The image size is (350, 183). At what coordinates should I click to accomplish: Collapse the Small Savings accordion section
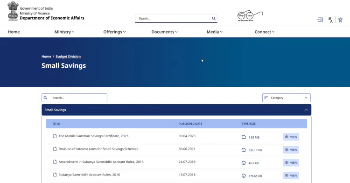pyautogui.click(x=176, y=110)
